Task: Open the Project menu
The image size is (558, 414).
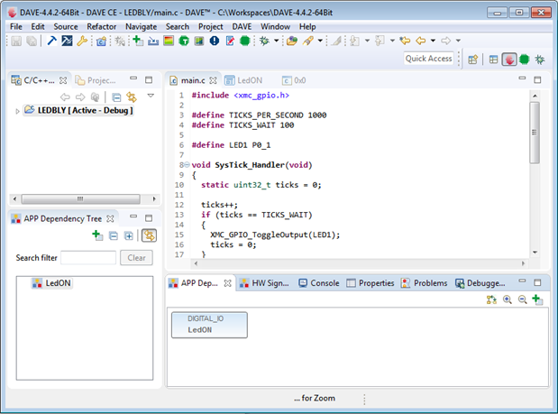Action: 210,27
